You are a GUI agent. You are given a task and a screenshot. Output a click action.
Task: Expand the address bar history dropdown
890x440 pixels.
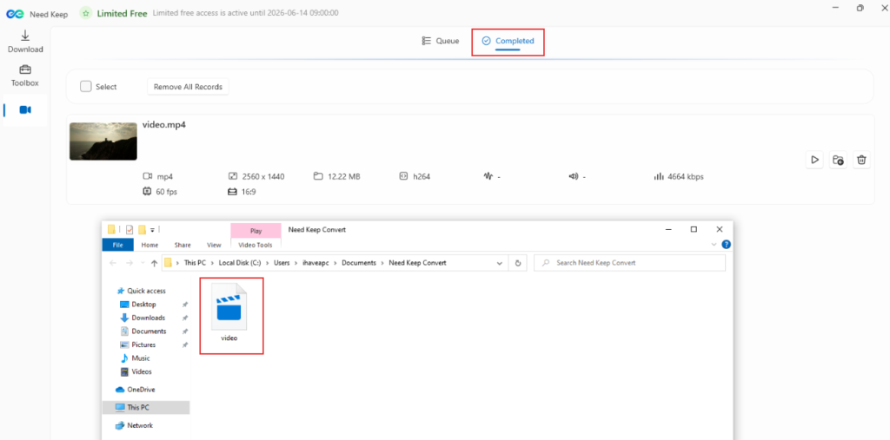pos(500,263)
